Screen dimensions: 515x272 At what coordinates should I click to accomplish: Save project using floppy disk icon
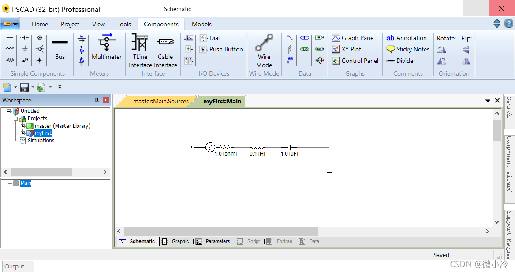click(x=24, y=87)
